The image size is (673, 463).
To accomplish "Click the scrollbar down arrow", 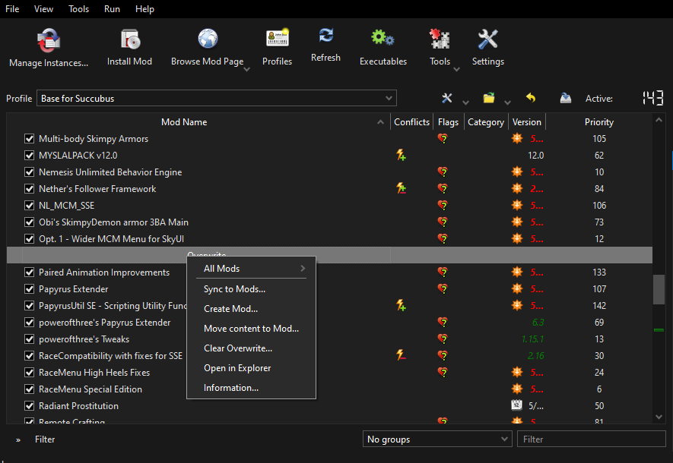I will click(x=659, y=417).
